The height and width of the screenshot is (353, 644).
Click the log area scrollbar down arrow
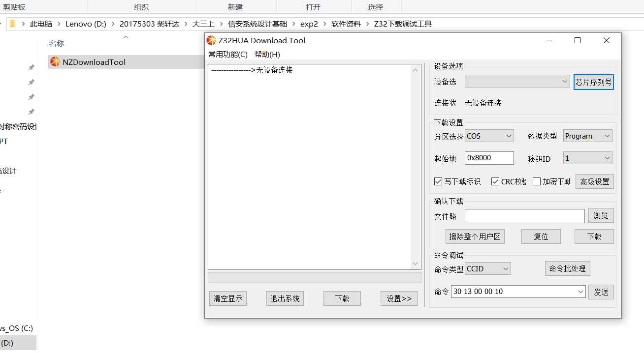[x=416, y=264]
